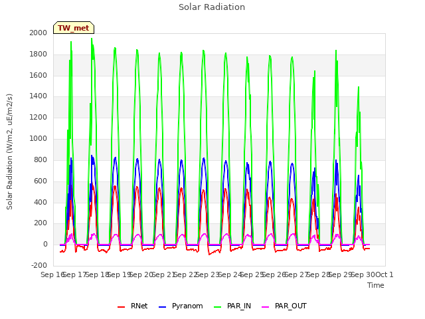The image size is (425, 319).
Task: Toggle the Pyranom legend entry
Action: (181, 306)
